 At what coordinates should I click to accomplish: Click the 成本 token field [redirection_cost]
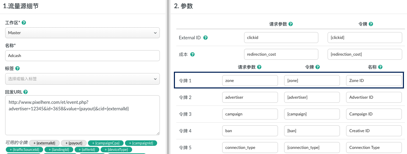(365, 54)
